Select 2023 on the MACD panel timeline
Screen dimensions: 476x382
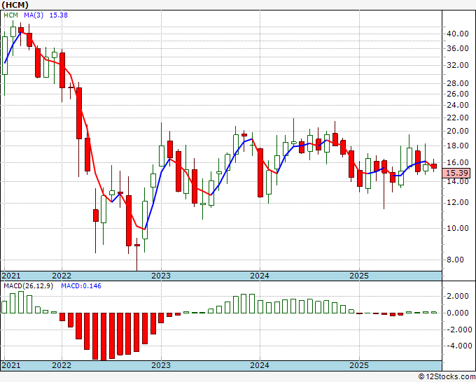161,365
